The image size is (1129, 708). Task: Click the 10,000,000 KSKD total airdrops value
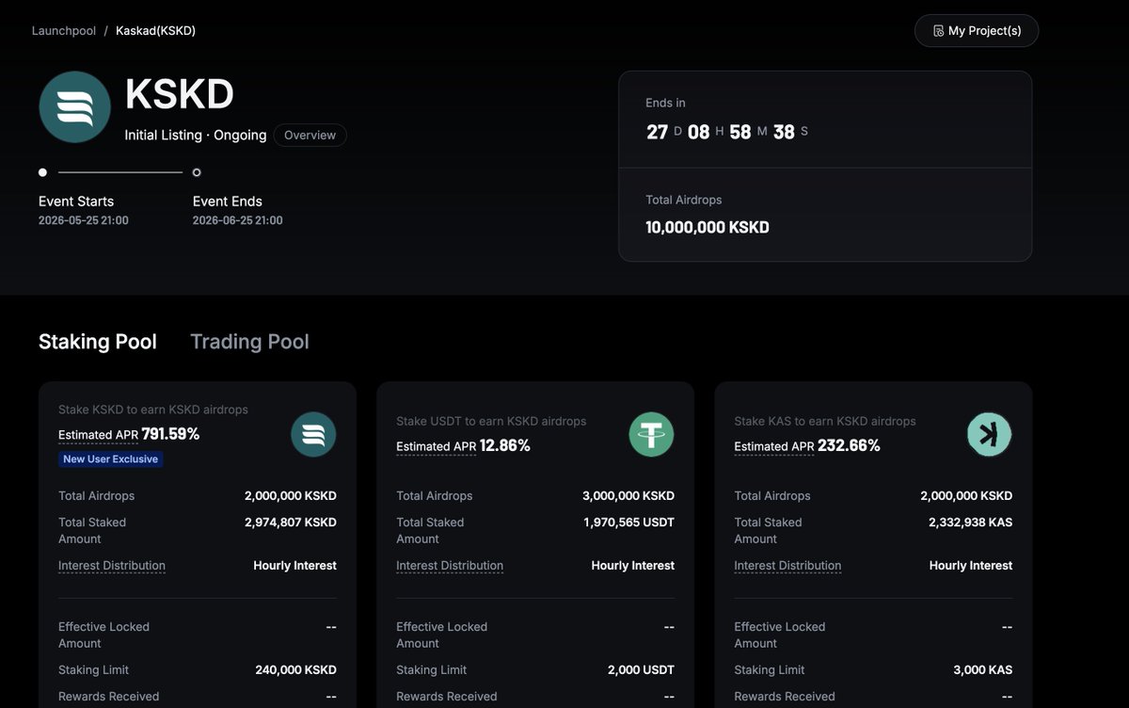point(708,227)
